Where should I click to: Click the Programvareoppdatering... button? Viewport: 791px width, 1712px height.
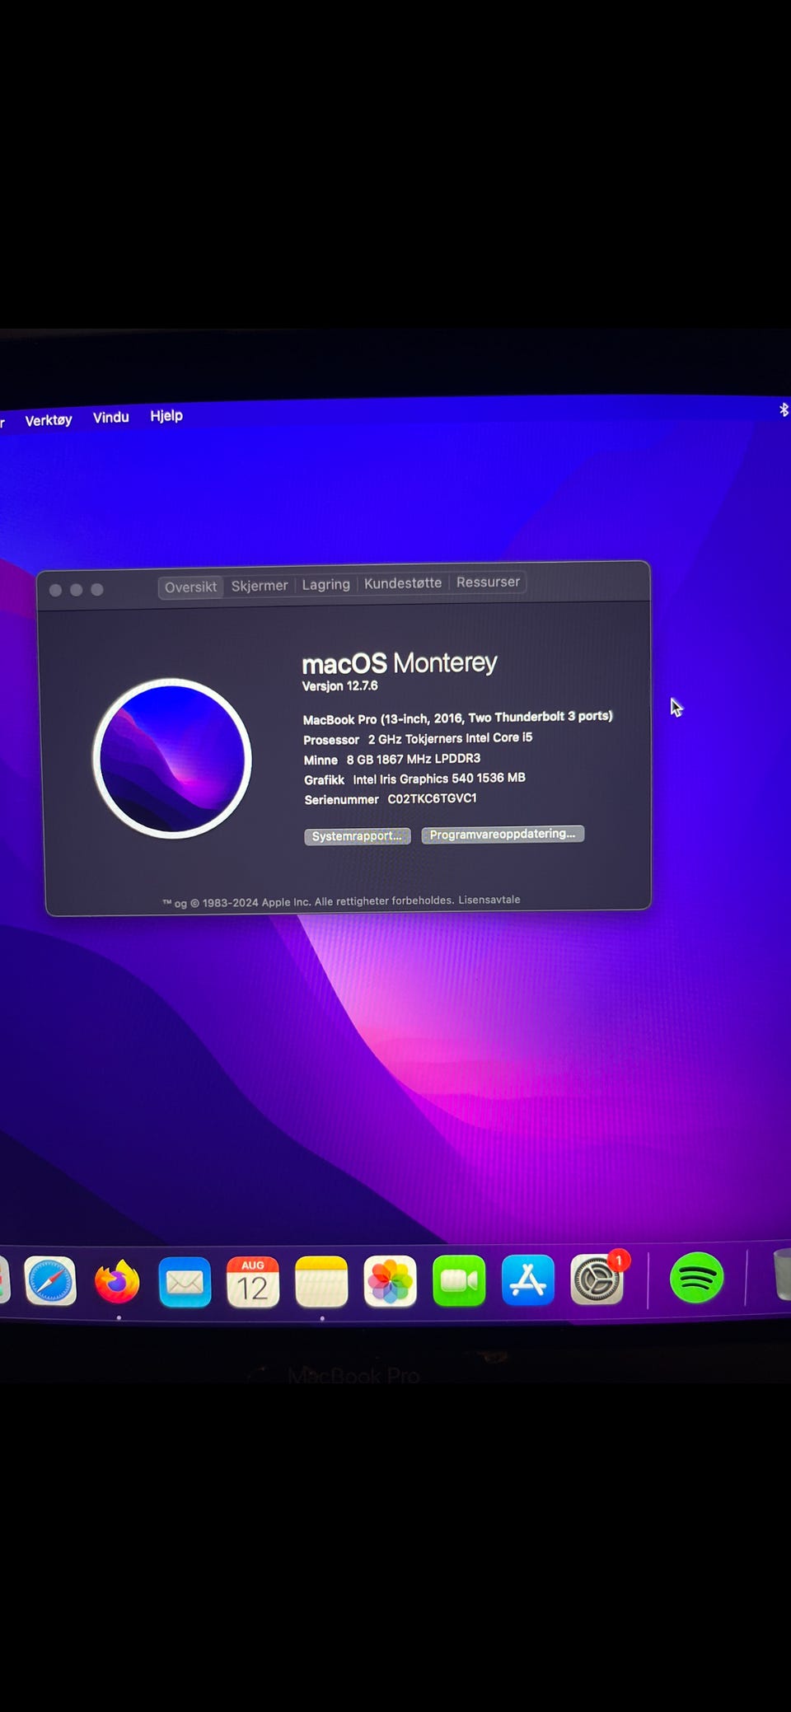point(503,834)
